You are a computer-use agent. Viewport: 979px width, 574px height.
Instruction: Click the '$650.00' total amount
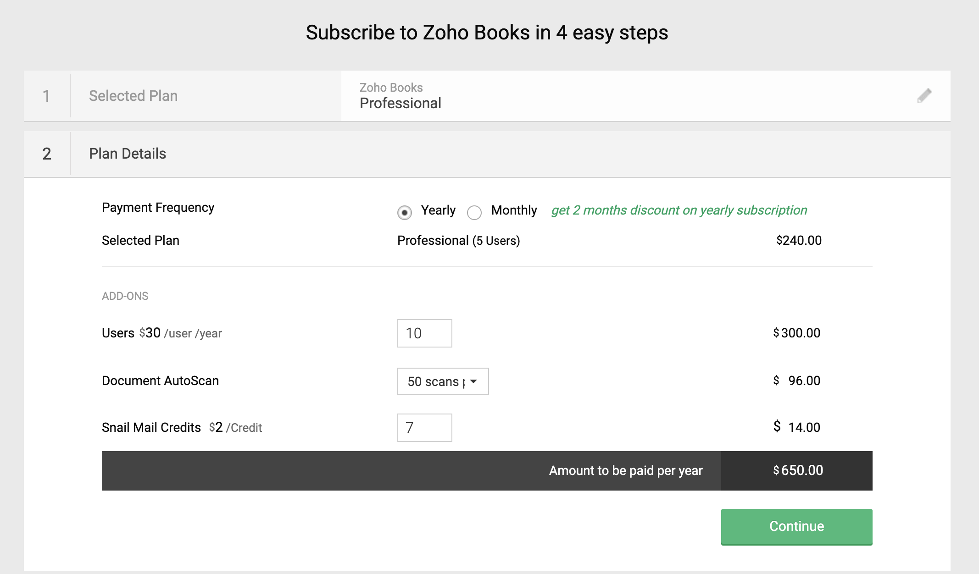pos(798,470)
